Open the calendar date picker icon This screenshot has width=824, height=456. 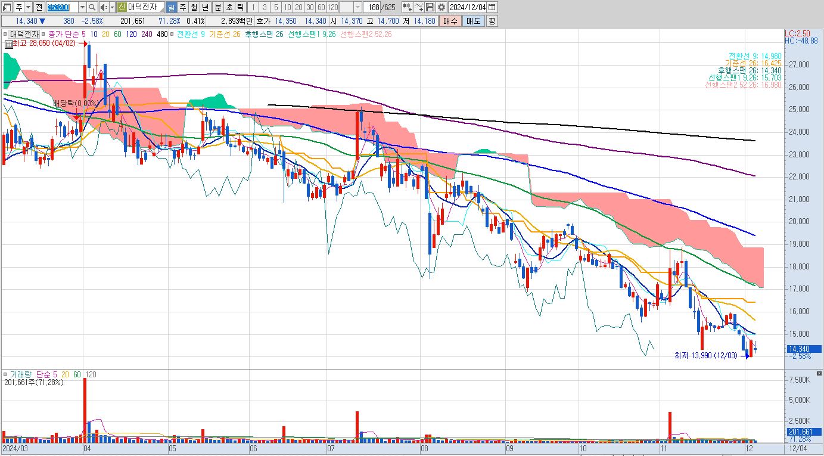coord(492,7)
